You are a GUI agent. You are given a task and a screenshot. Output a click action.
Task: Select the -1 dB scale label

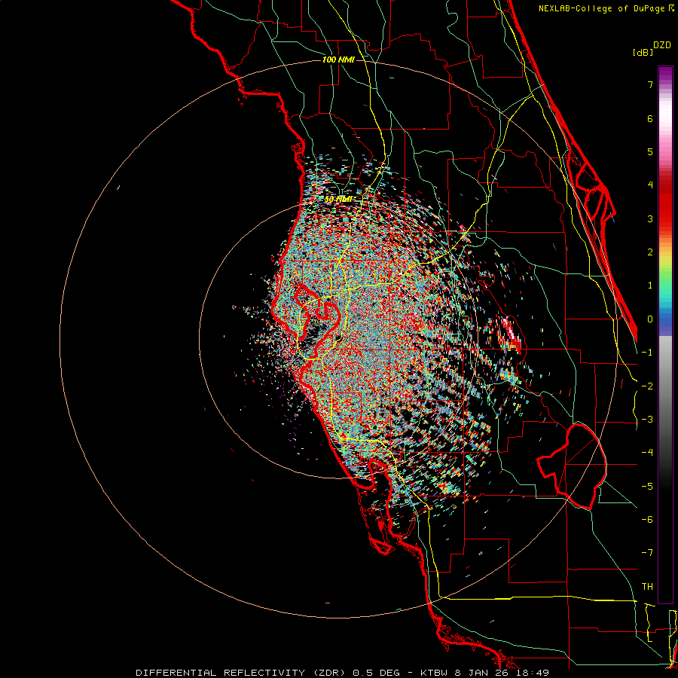coord(647,352)
